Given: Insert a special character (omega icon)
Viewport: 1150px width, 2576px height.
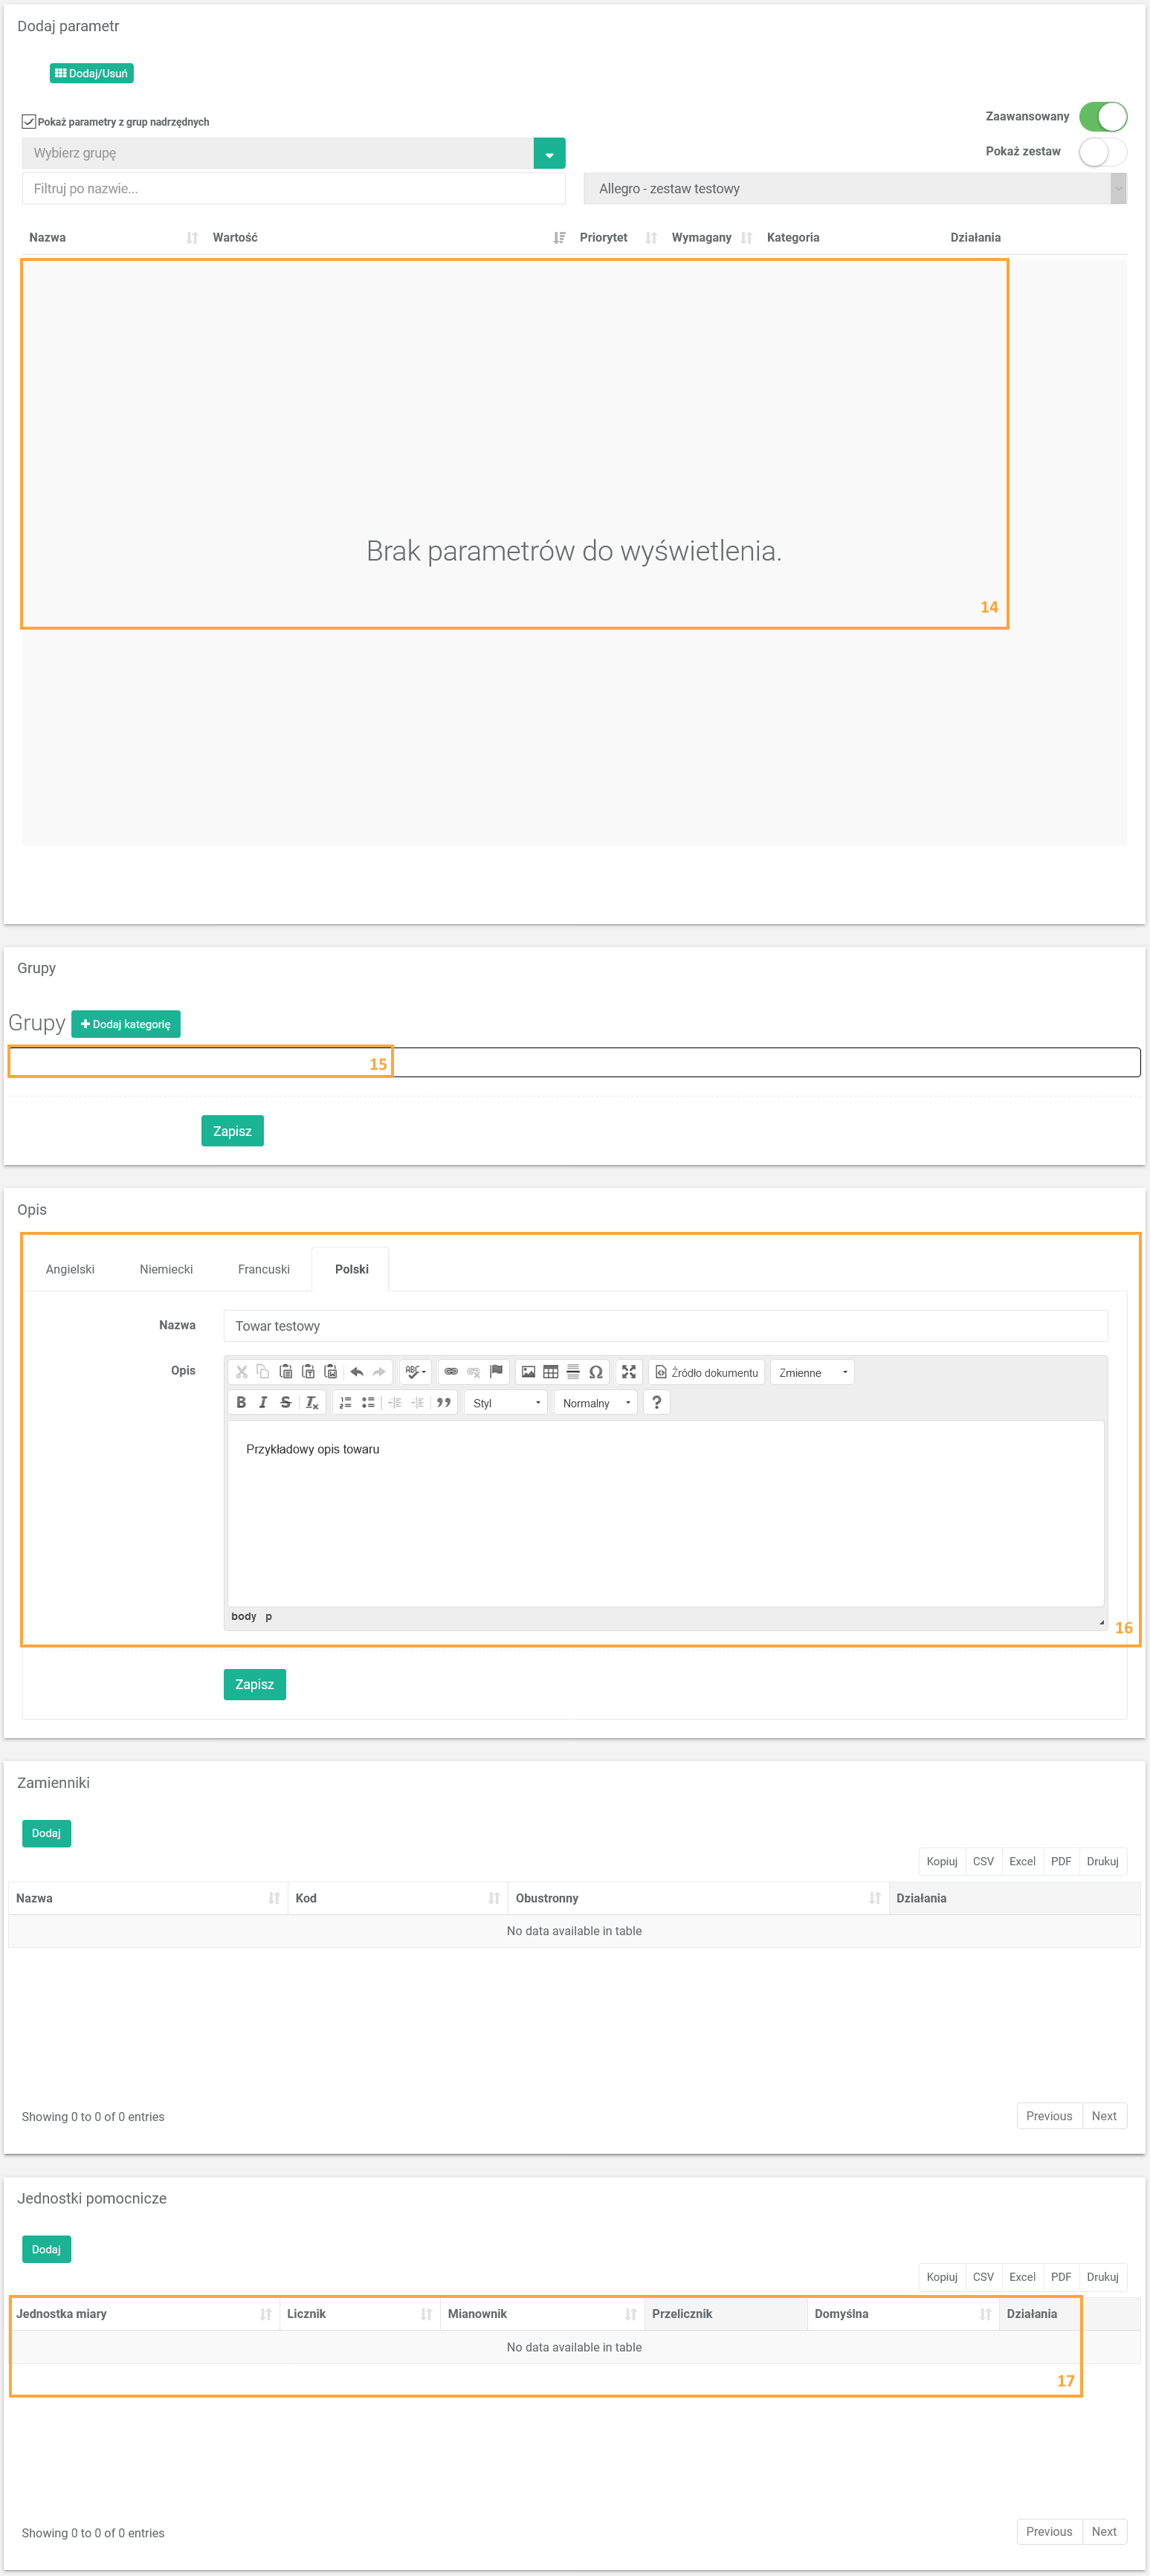Looking at the screenshot, I should tap(596, 1372).
